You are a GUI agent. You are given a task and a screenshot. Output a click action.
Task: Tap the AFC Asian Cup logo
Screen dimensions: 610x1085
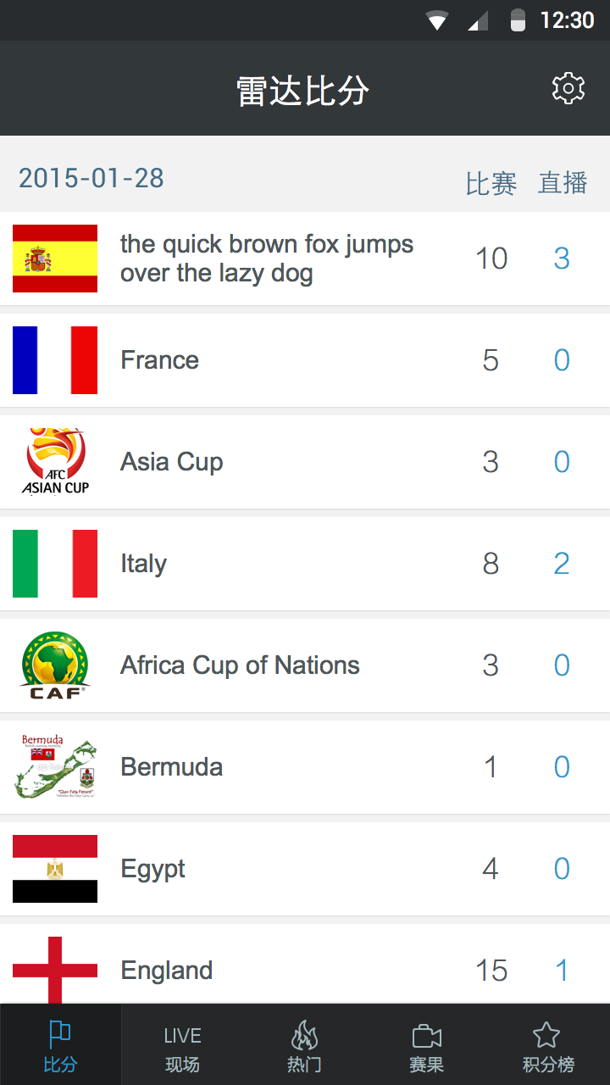click(55, 462)
